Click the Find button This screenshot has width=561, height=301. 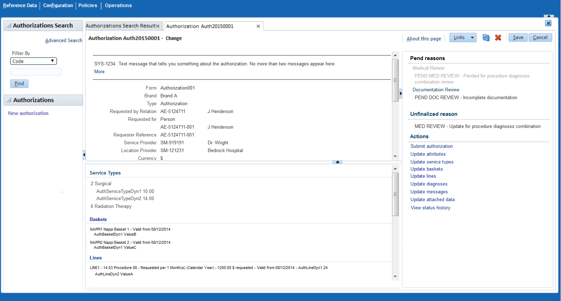coord(19,84)
